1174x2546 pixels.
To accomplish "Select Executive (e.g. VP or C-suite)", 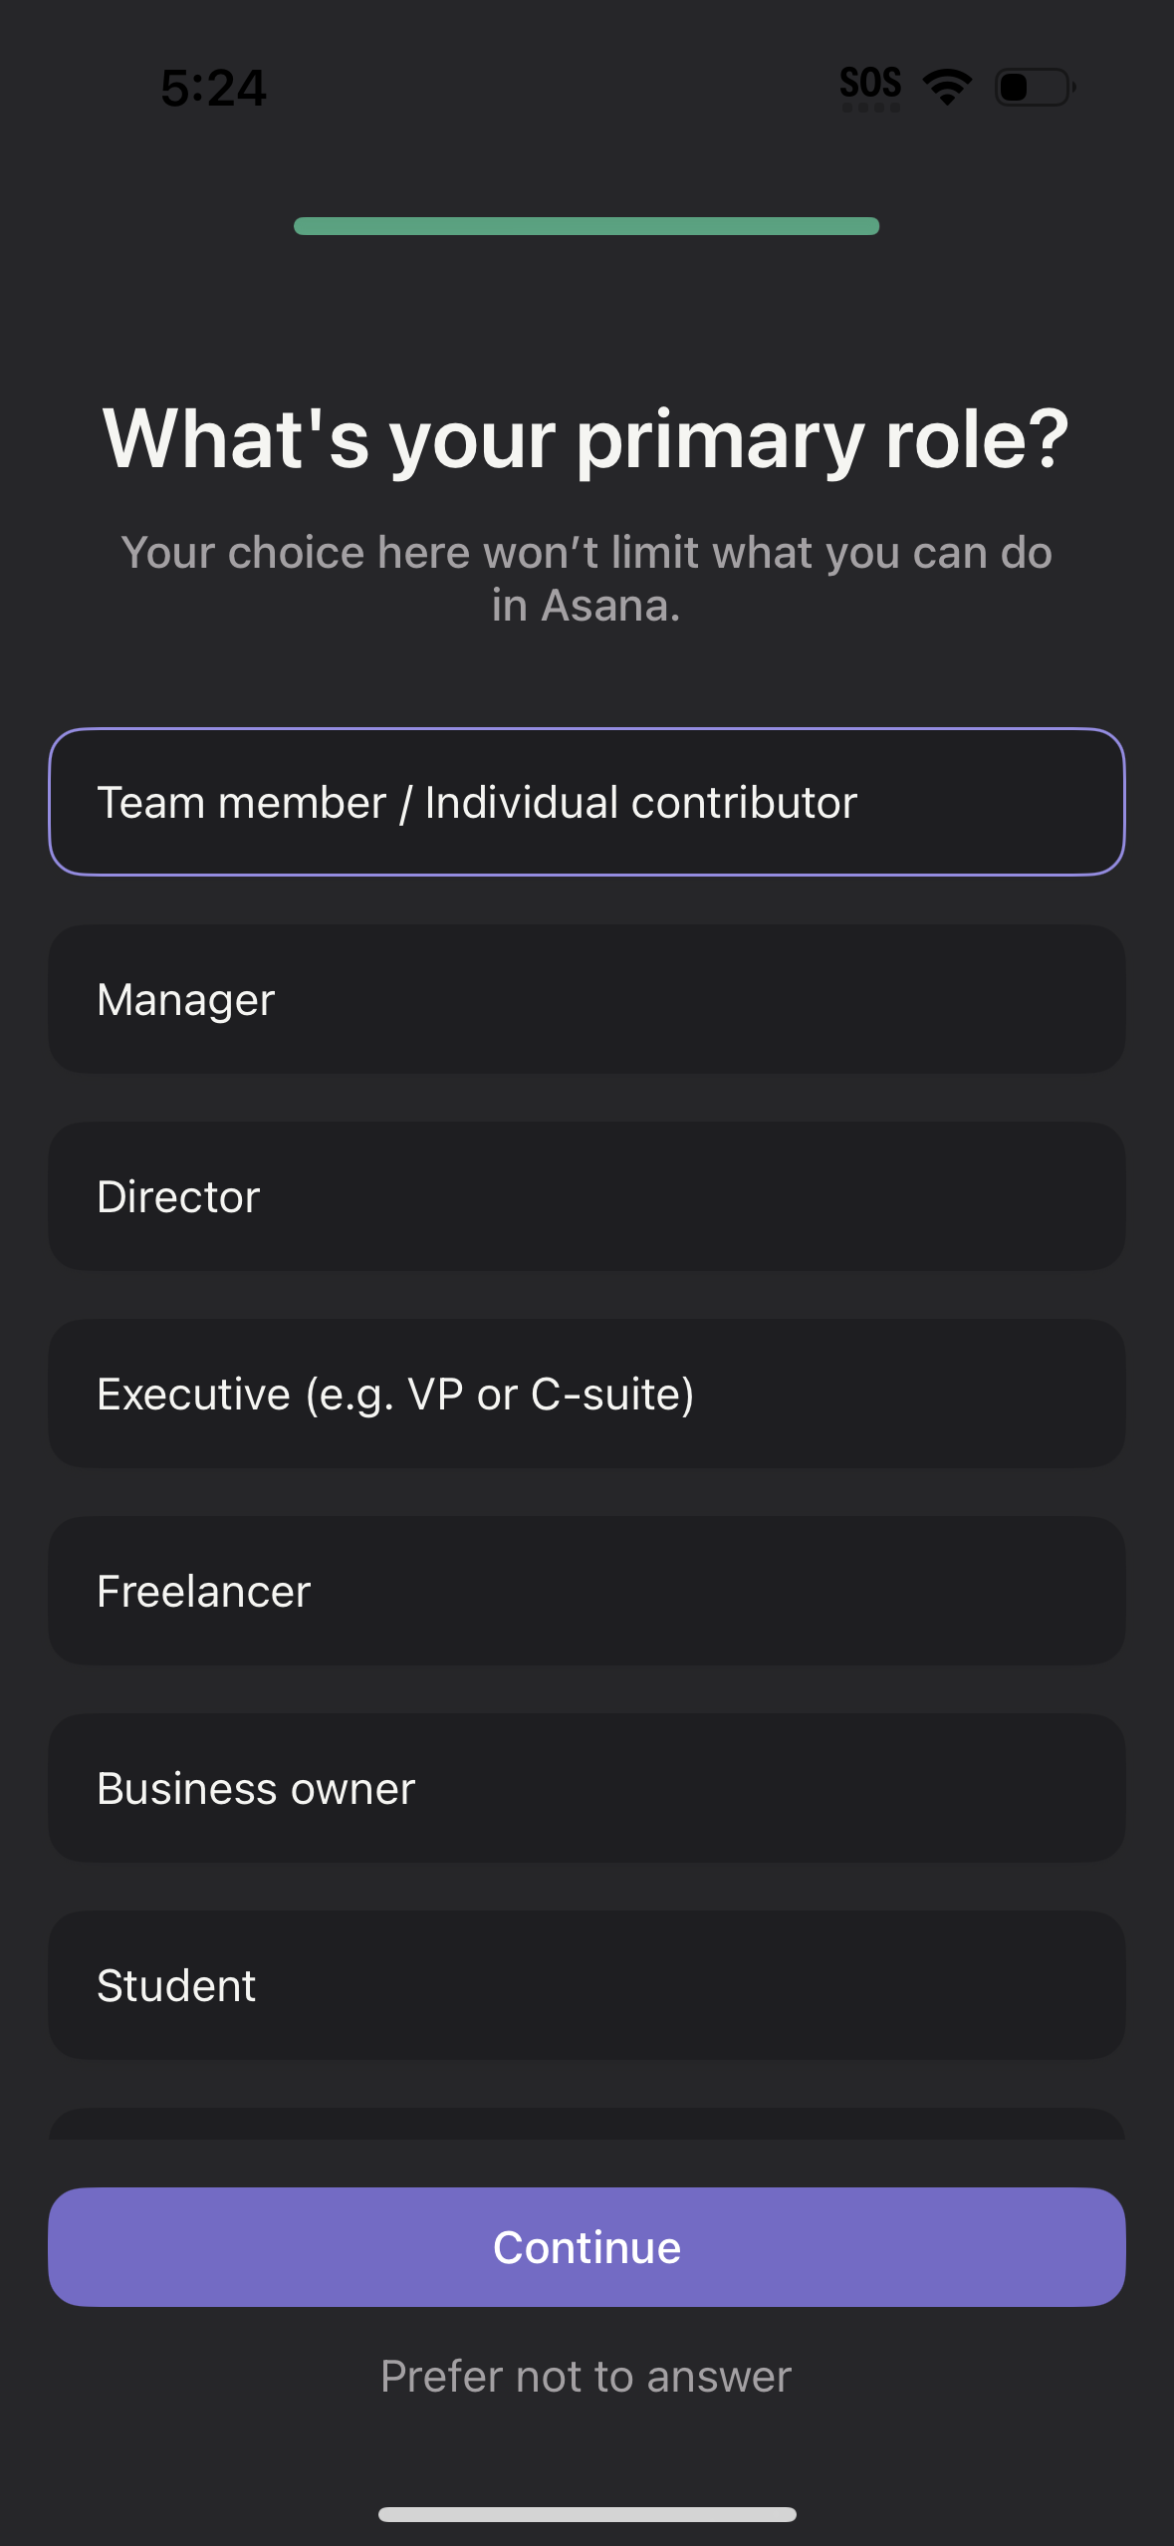I will (x=587, y=1394).
